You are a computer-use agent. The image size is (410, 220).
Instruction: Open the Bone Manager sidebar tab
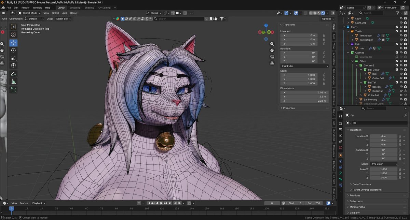pyautogui.click(x=334, y=76)
